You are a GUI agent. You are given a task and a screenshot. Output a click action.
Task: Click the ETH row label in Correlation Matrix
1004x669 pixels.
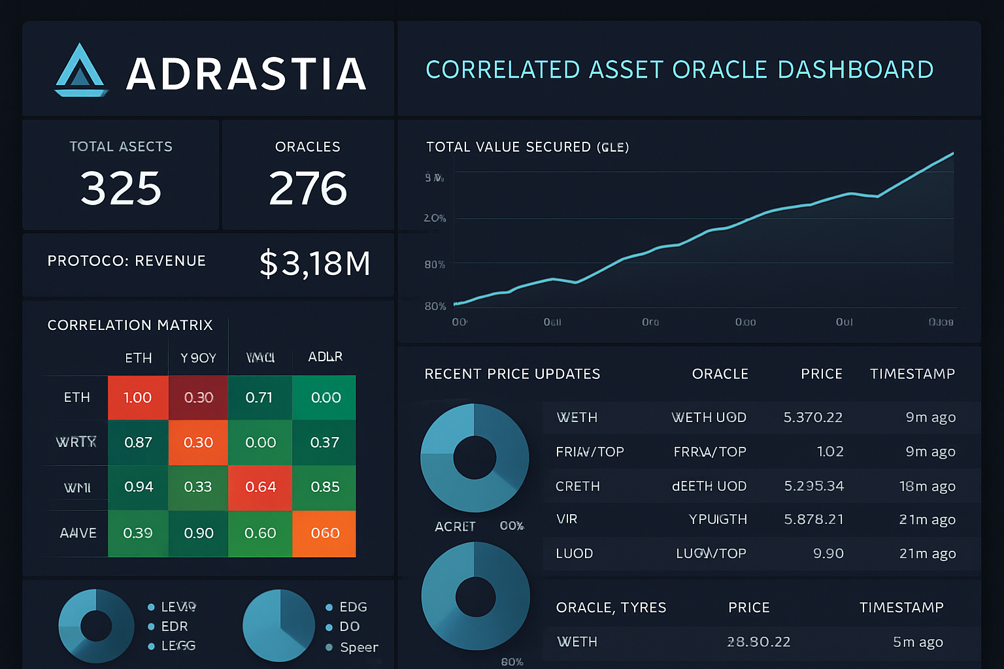76,397
